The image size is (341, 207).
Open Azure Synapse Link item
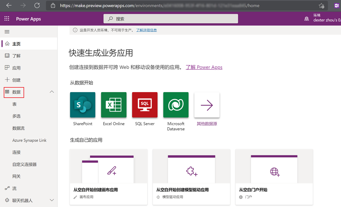[x=29, y=140]
